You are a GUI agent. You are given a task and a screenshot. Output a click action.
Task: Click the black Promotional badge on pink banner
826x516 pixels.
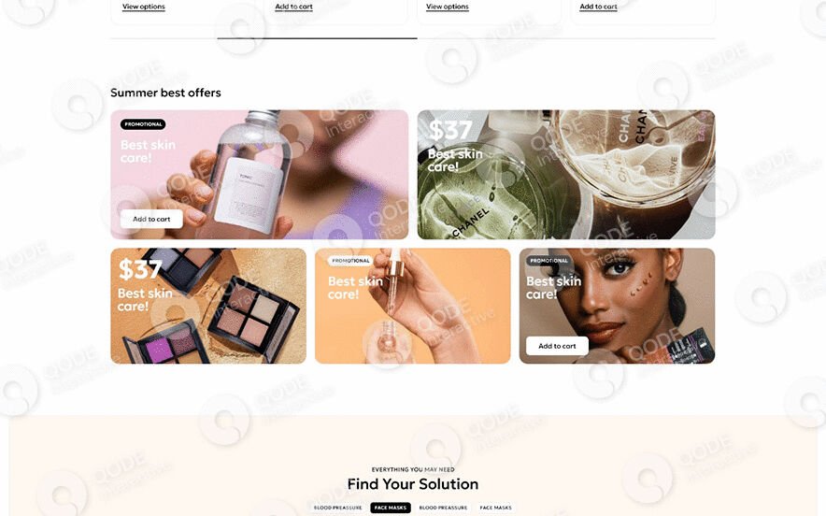point(143,124)
